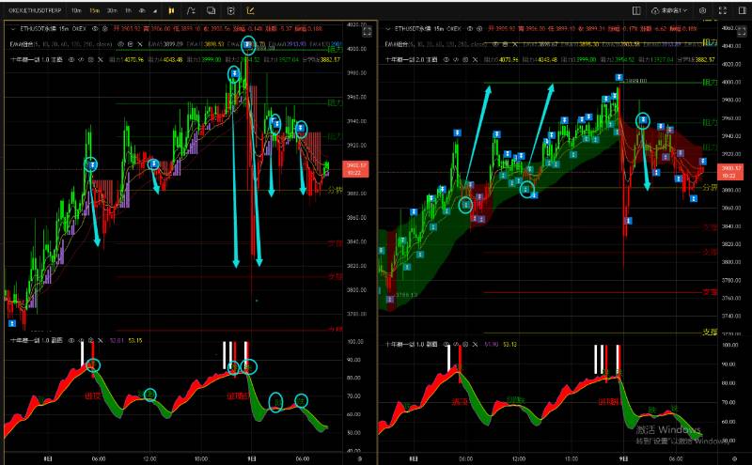Select the 30m interval button
This screenshot has height=465, width=752.
pos(111,10)
